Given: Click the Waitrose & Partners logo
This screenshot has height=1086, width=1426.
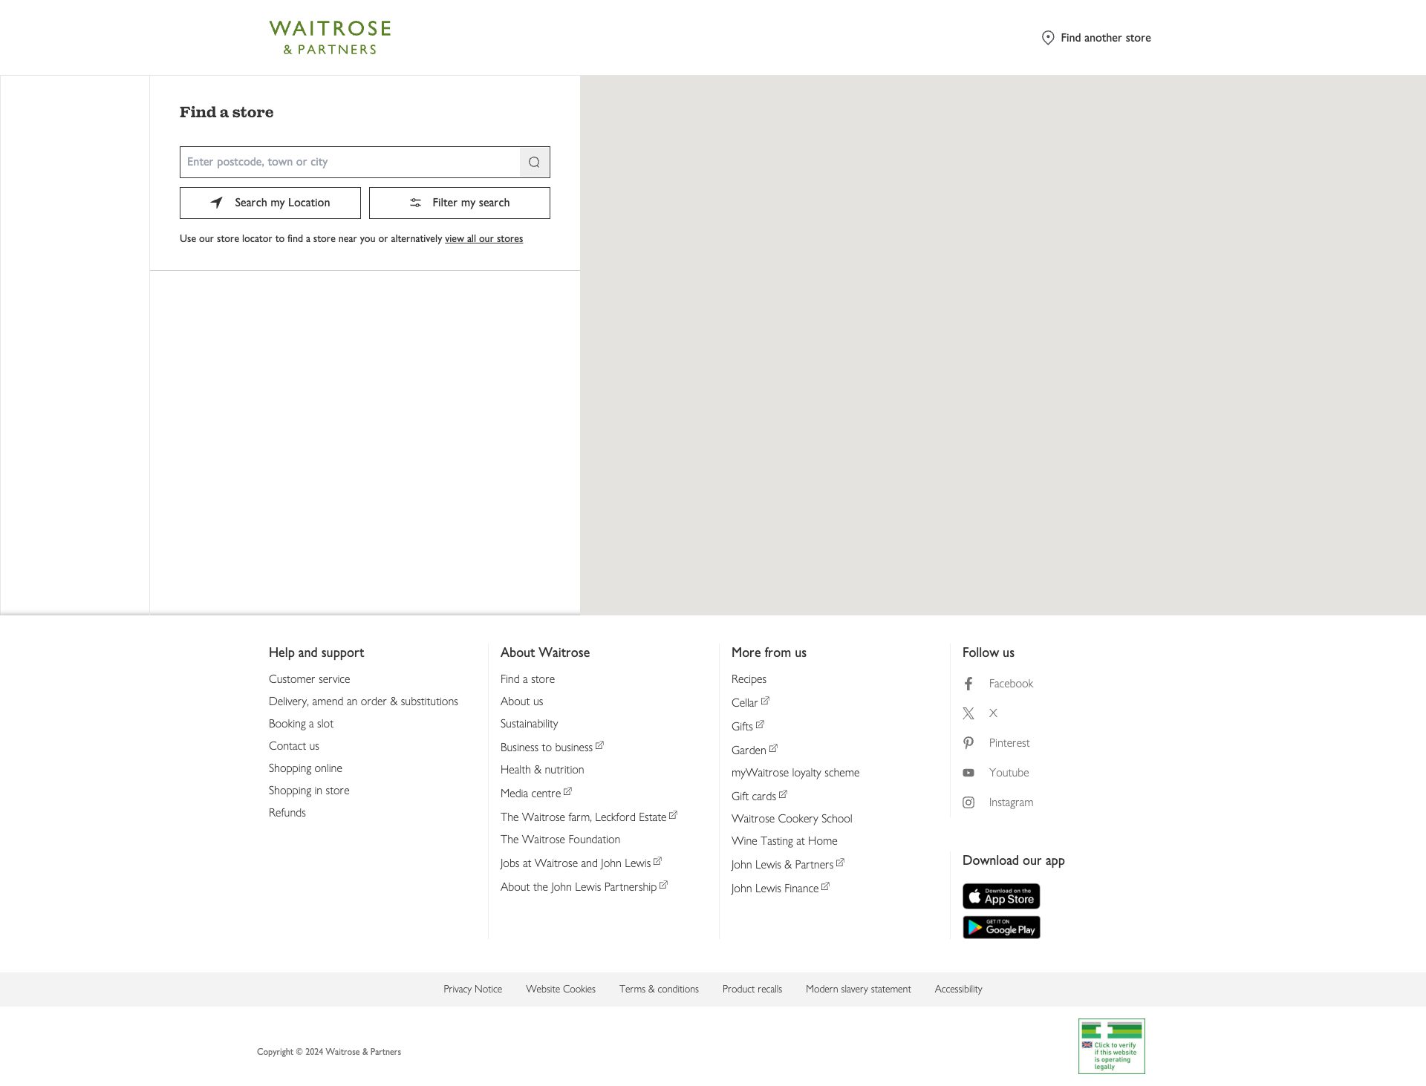Looking at the screenshot, I should coord(329,36).
